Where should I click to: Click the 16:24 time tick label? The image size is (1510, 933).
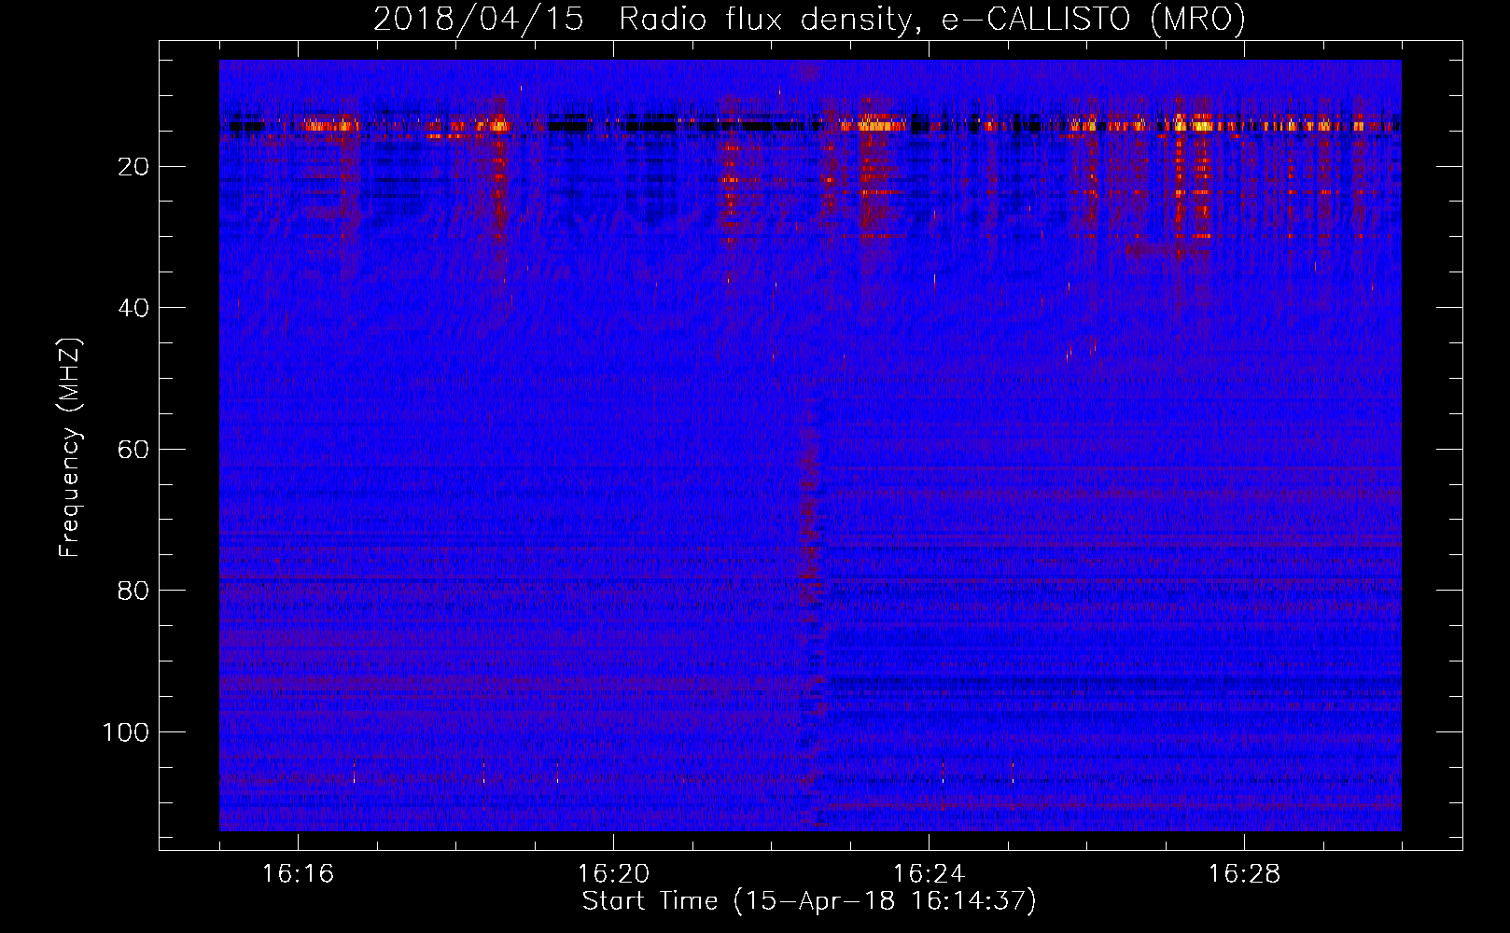click(x=929, y=874)
